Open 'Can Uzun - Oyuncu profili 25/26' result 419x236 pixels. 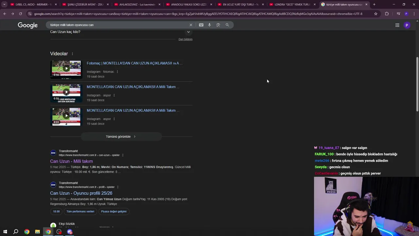[x=81, y=193]
